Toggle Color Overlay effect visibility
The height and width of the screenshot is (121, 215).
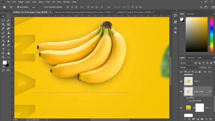click(x=190, y=101)
